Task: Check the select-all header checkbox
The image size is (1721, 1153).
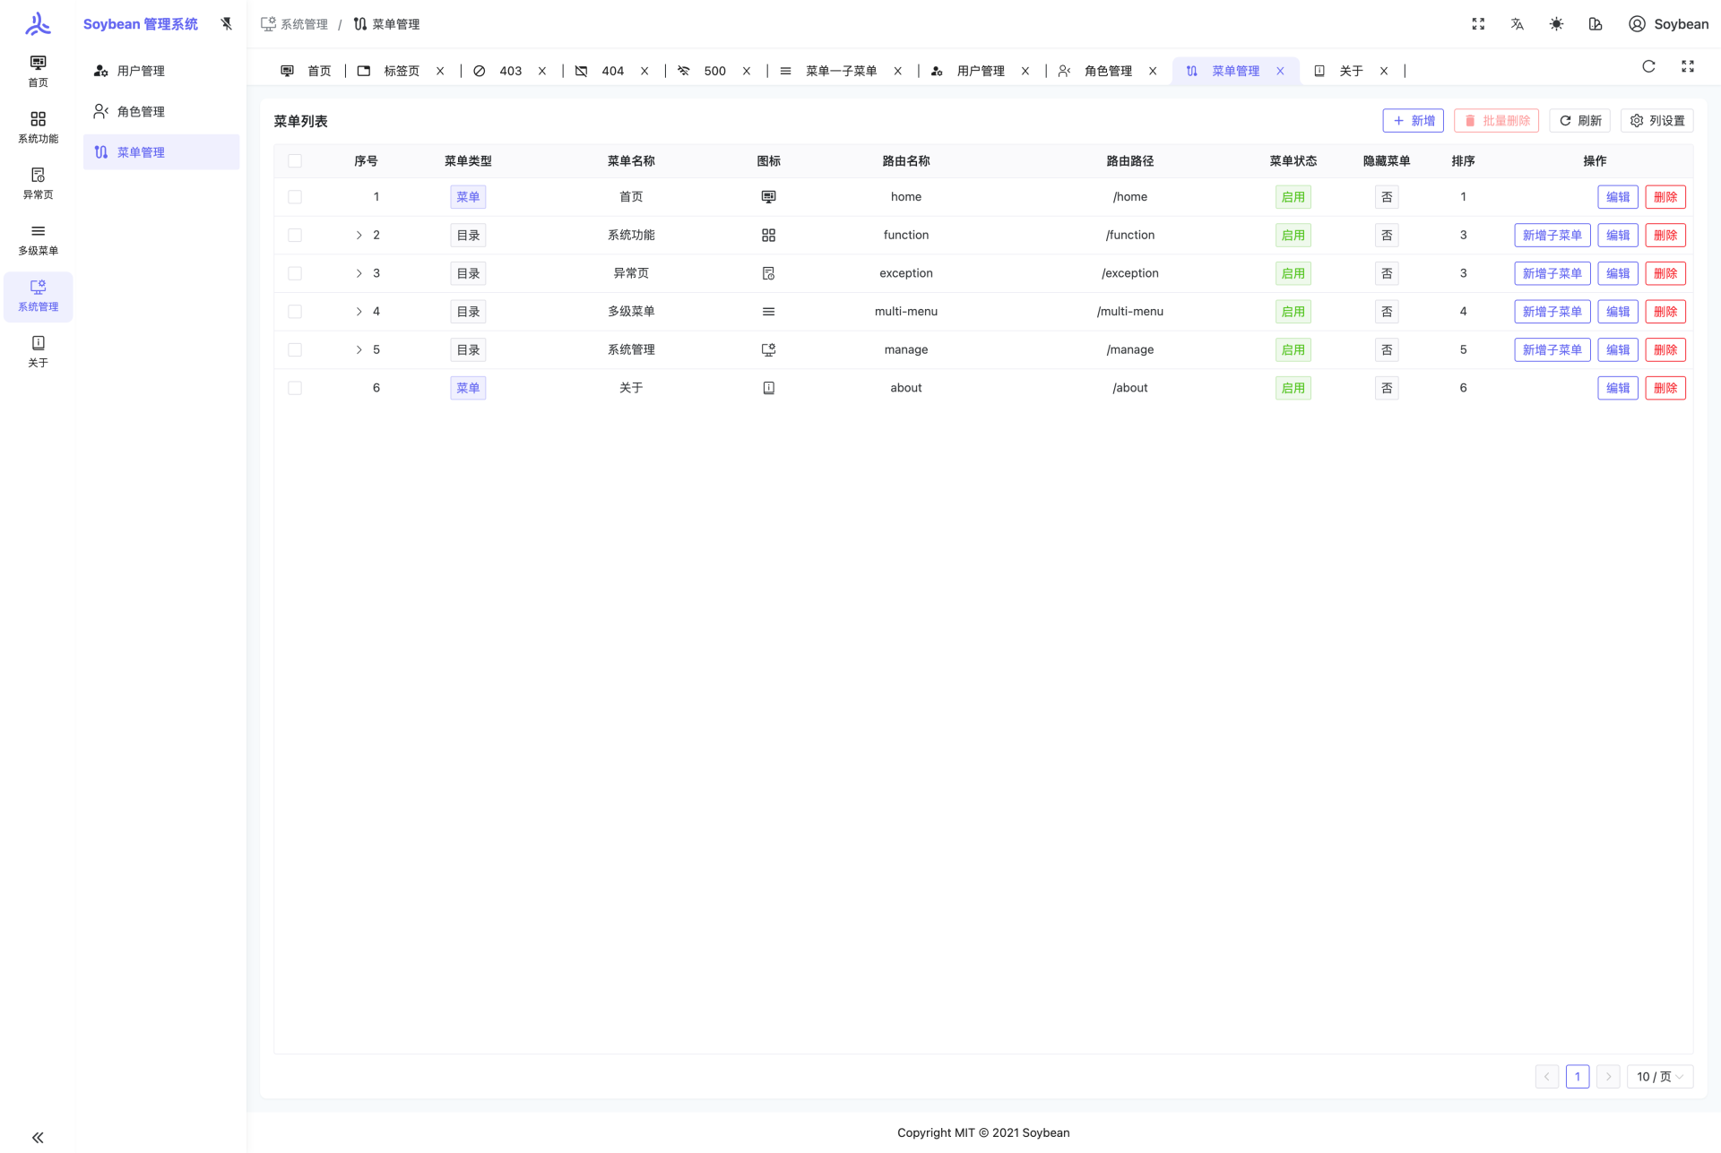Action: click(295, 161)
